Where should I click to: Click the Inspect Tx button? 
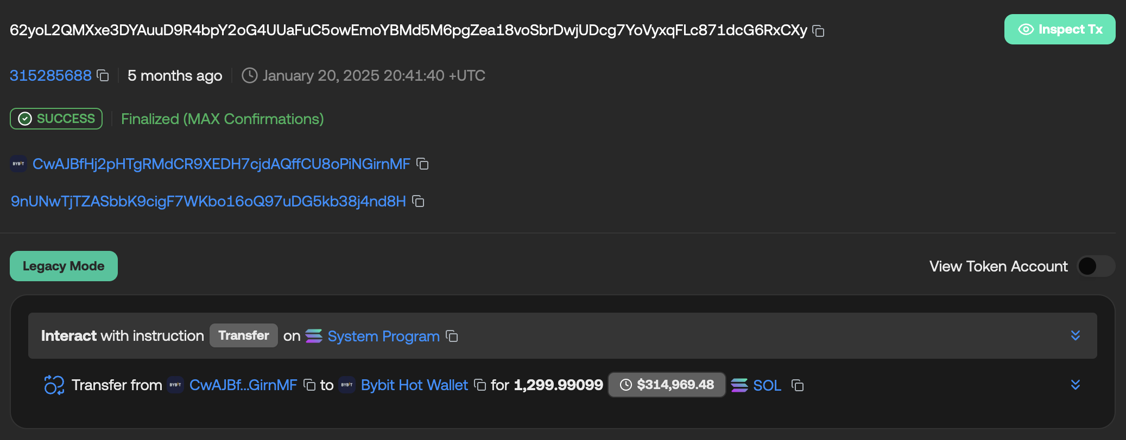[1059, 29]
